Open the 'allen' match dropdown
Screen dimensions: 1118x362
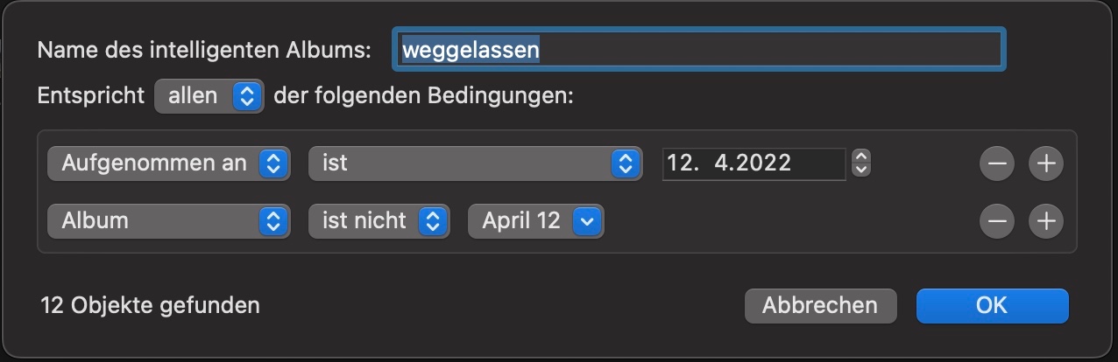pyautogui.click(x=209, y=96)
